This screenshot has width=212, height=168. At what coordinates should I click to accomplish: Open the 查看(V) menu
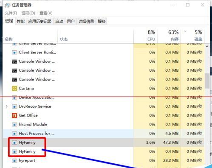click(46, 13)
